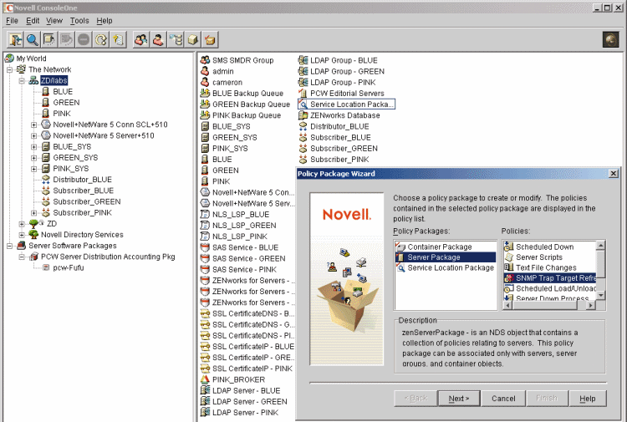Close the Policy Package Wizard dialog
This screenshot has height=422, width=627.
(x=614, y=174)
